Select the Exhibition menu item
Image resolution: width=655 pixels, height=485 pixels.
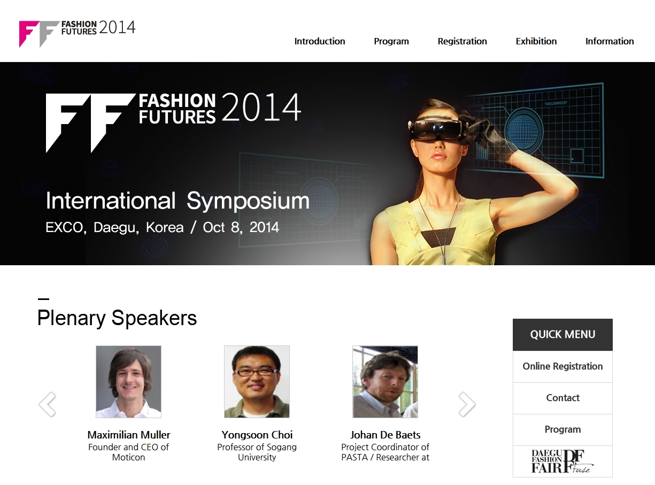pyautogui.click(x=536, y=41)
